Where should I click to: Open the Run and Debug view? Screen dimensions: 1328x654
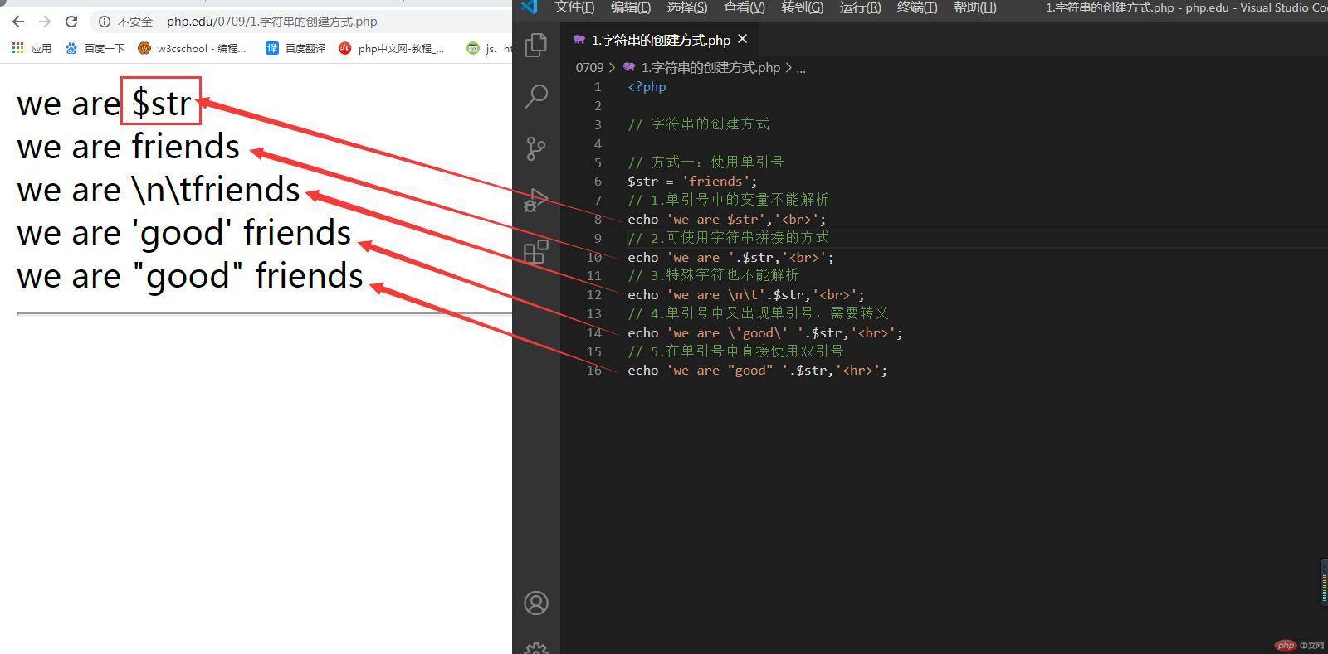(x=536, y=200)
